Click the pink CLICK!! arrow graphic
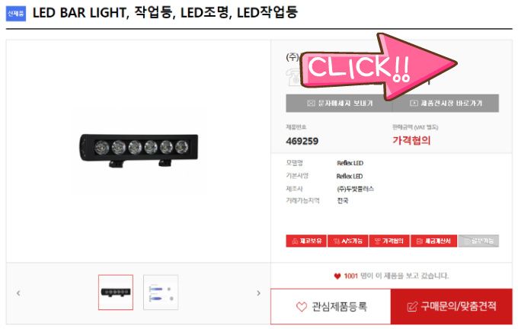Screen dimensions: 518x329 click(379, 67)
